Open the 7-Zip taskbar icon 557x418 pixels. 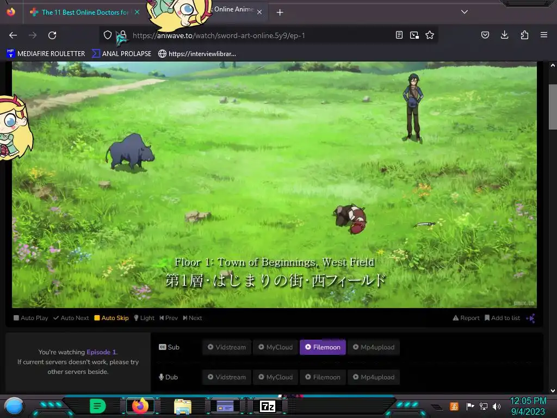tap(268, 406)
